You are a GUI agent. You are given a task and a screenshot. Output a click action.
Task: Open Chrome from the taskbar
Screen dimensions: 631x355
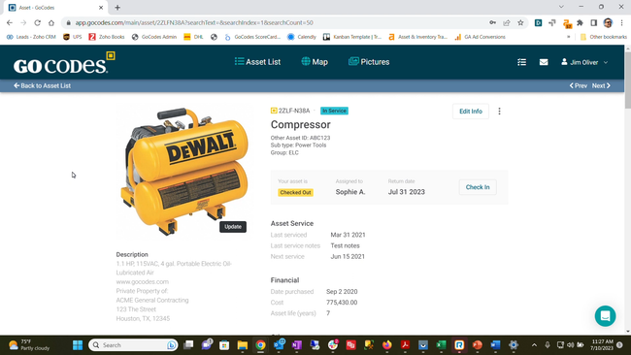tap(260, 345)
